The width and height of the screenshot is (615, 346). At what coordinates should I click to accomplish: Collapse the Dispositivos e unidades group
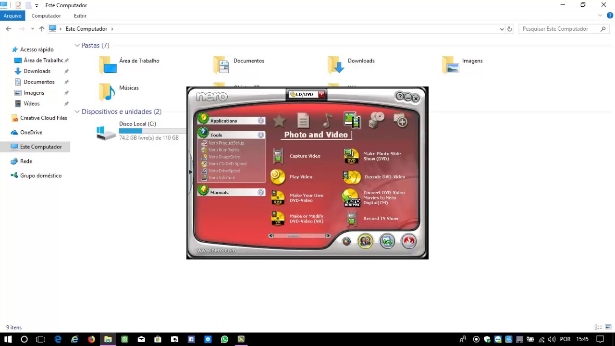[77, 111]
